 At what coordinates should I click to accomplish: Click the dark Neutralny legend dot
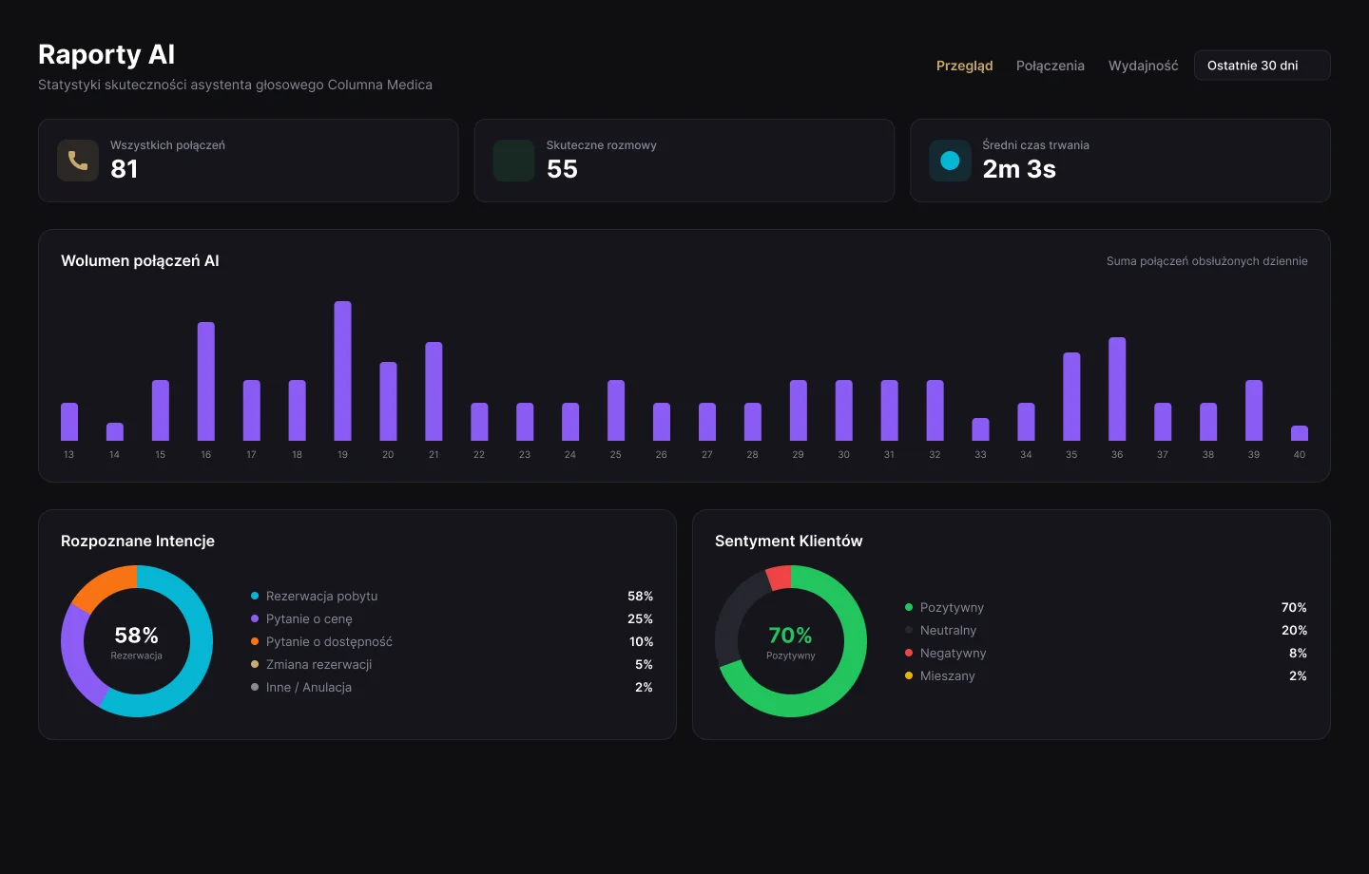909,630
